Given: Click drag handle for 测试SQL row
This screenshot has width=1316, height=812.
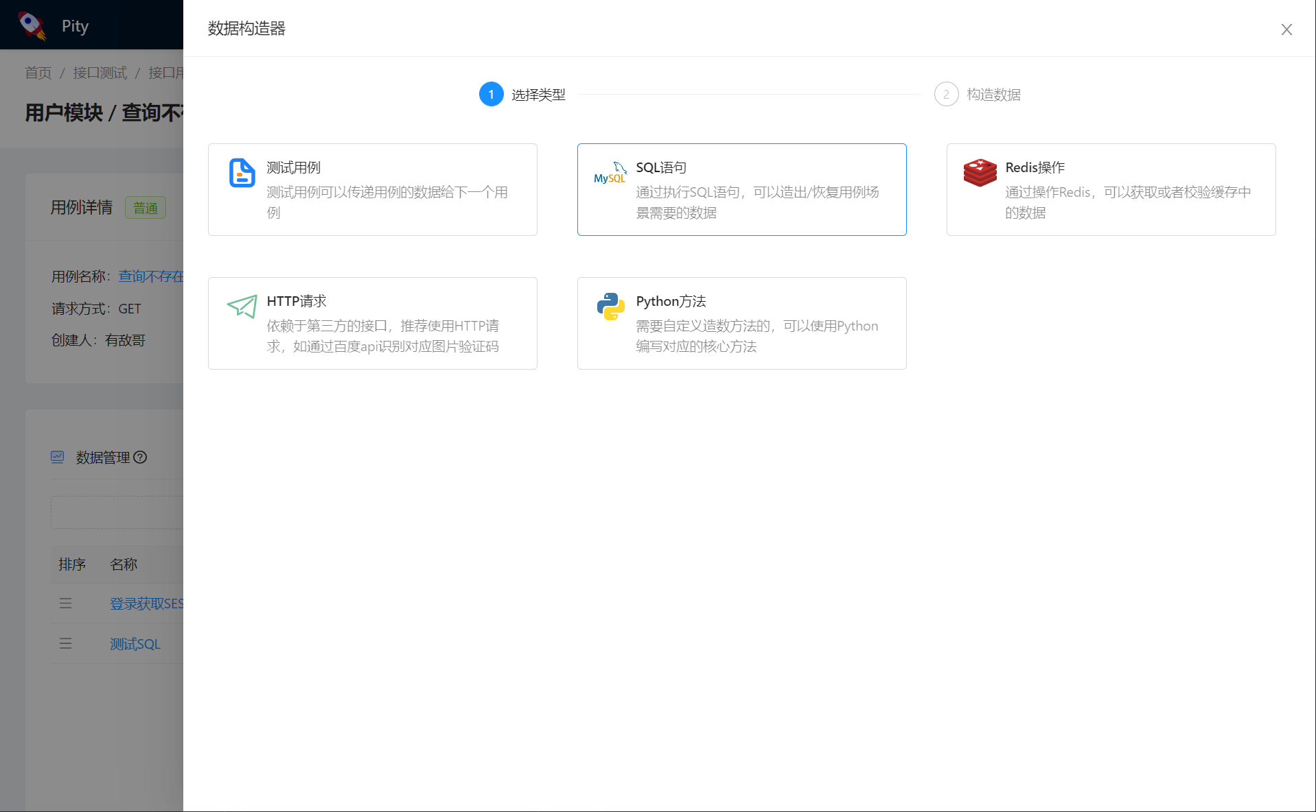Looking at the screenshot, I should (66, 643).
